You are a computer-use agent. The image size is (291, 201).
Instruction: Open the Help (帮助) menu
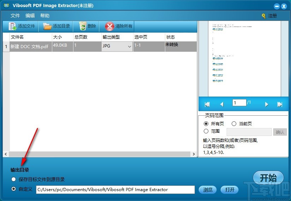coord(45,16)
